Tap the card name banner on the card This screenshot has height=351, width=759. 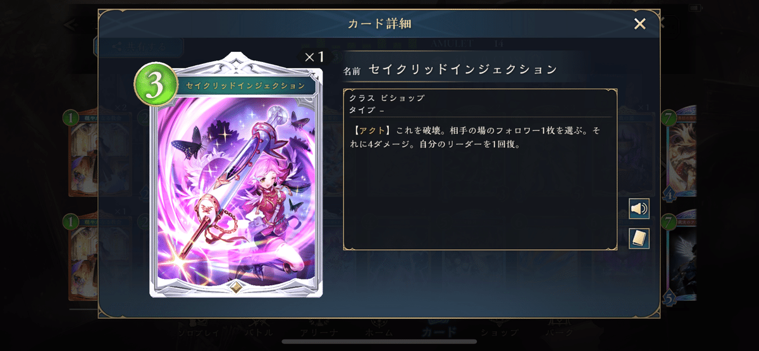(245, 85)
